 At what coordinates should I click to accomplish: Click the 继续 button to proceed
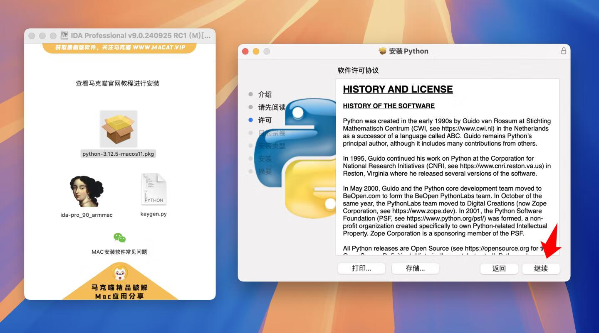[541, 268]
